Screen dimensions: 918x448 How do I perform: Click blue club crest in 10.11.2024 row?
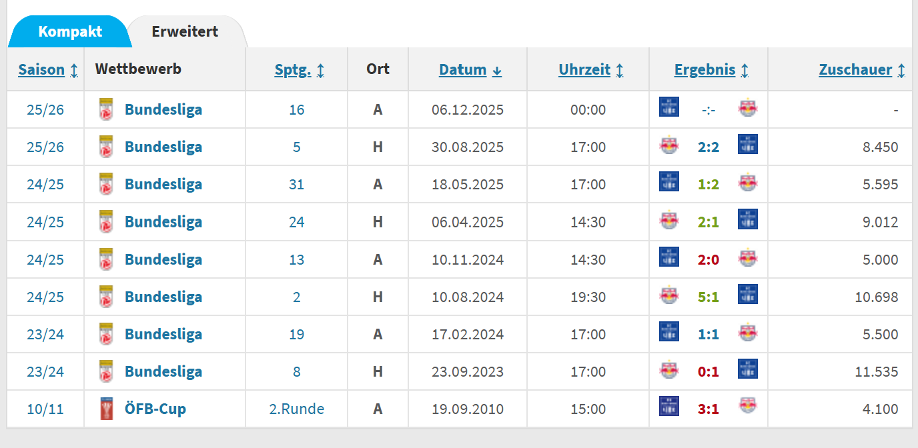click(669, 257)
